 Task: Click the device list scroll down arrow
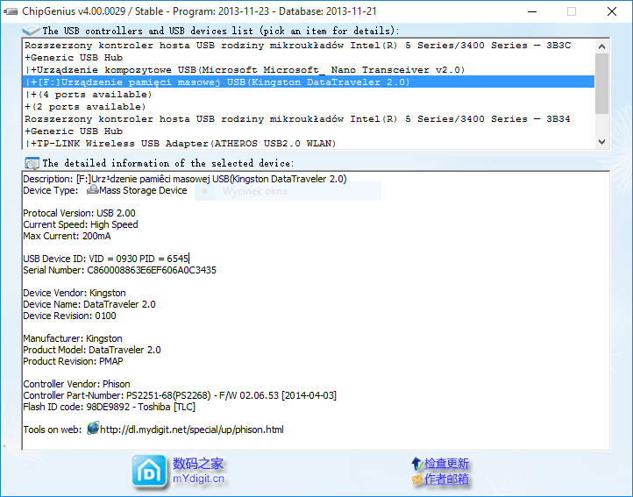[602, 142]
